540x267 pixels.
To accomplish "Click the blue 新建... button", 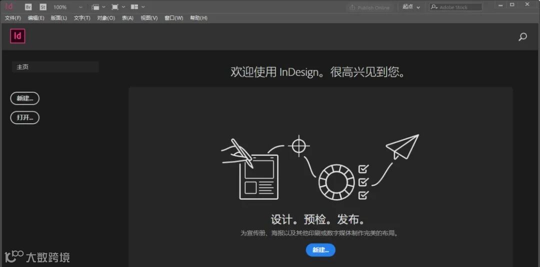I will pyautogui.click(x=320, y=250).
